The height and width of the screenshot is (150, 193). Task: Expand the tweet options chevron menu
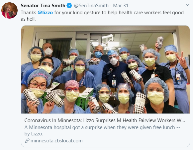point(187,5)
